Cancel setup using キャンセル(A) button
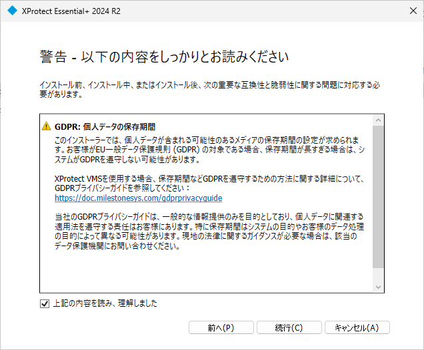 357,327
